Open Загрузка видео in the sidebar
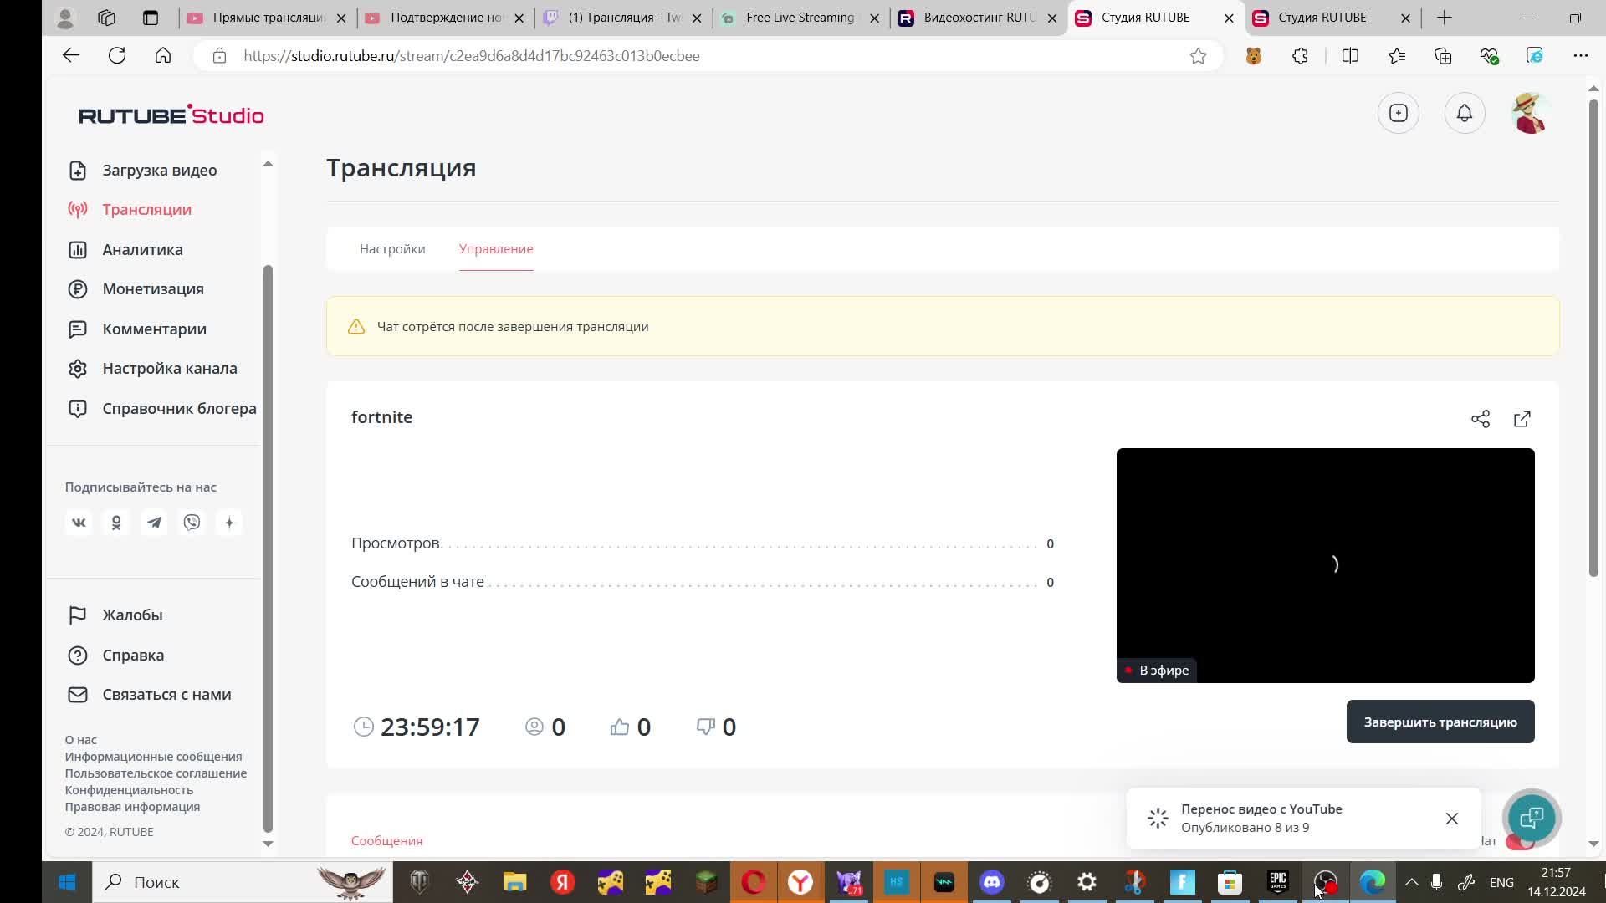The height and width of the screenshot is (903, 1606). [x=159, y=170]
